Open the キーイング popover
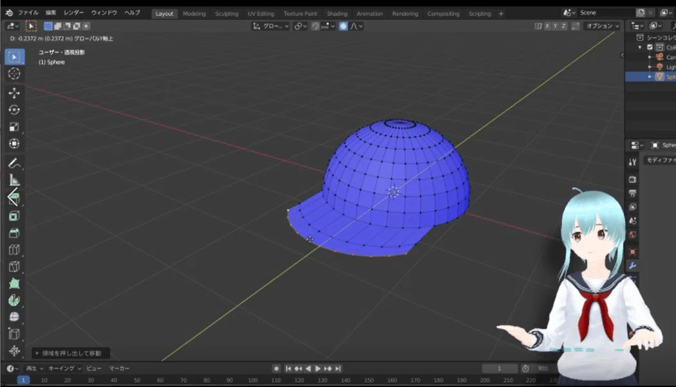The height and width of the screenshot is (387, 676). tap(64, 368)
